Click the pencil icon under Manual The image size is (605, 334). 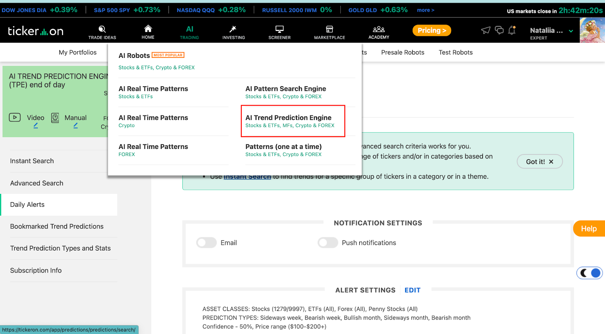click(76, 125)
